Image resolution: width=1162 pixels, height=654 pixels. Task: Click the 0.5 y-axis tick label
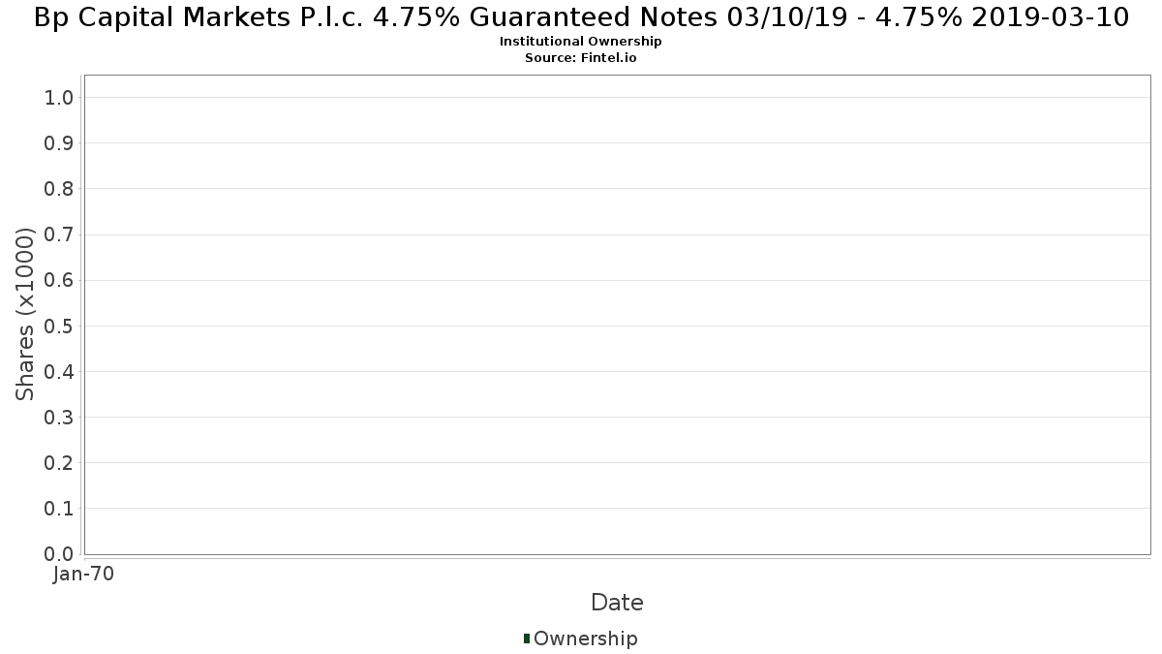(60, 326)
